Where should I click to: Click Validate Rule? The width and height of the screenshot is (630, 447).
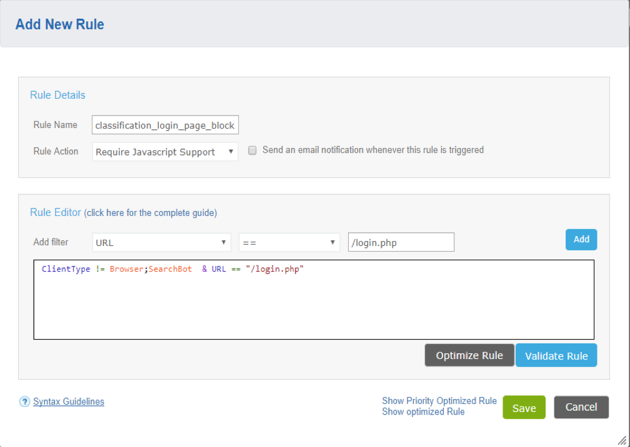click(x=556, y=355)
